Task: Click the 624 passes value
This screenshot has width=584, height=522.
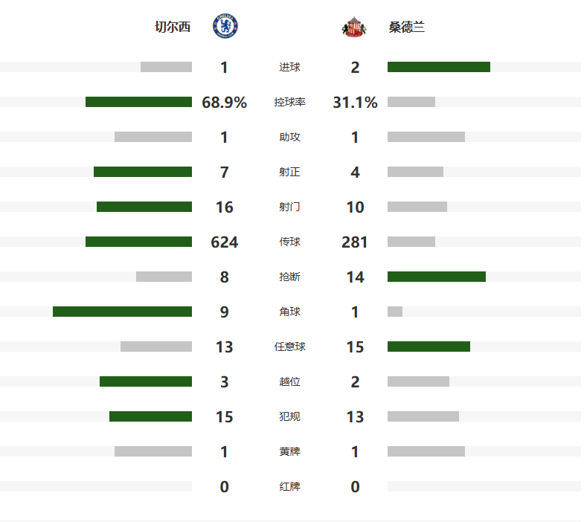Action: coord(225,242)
